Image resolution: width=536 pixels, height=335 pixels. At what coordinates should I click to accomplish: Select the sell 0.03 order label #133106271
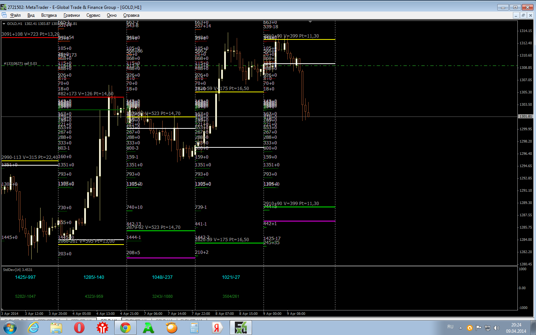[20, 64]
